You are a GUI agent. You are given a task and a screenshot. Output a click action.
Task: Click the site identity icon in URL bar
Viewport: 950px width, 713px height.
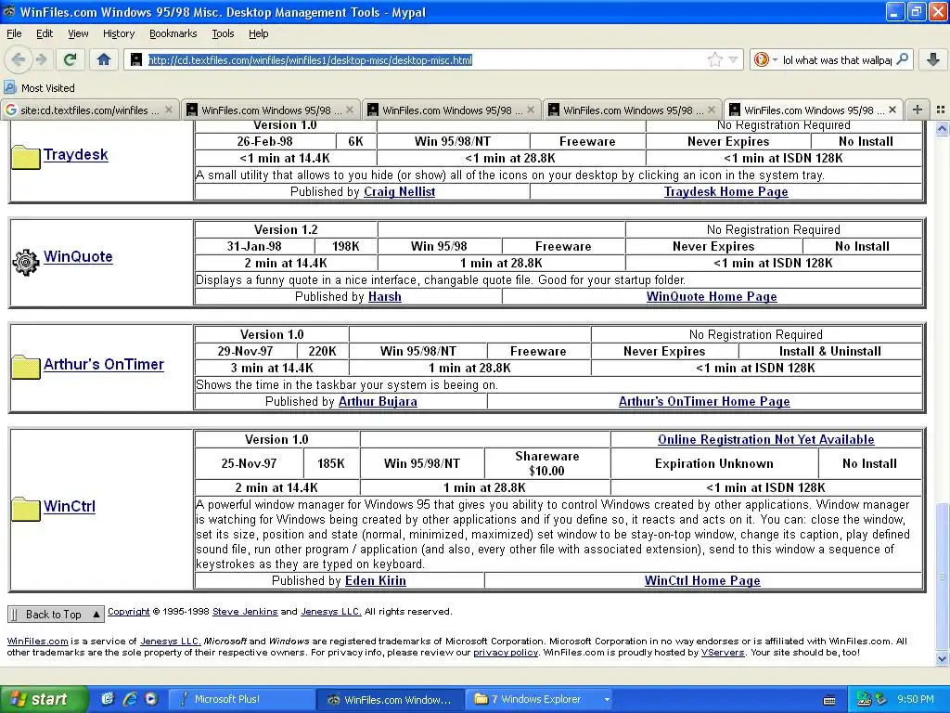tap(136, 59)
